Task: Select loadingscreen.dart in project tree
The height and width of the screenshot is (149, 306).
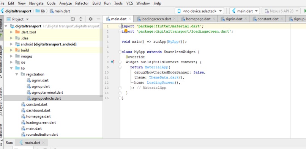Action: click(x=41, y=122)
